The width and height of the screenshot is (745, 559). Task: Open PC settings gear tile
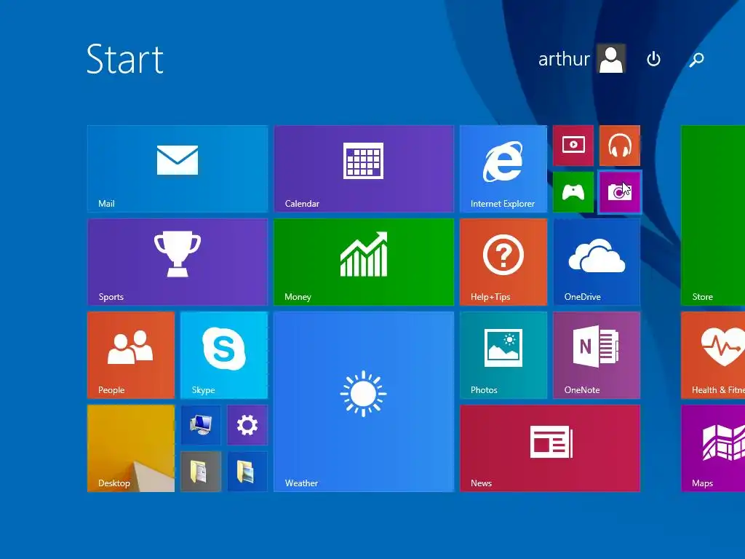247,425
